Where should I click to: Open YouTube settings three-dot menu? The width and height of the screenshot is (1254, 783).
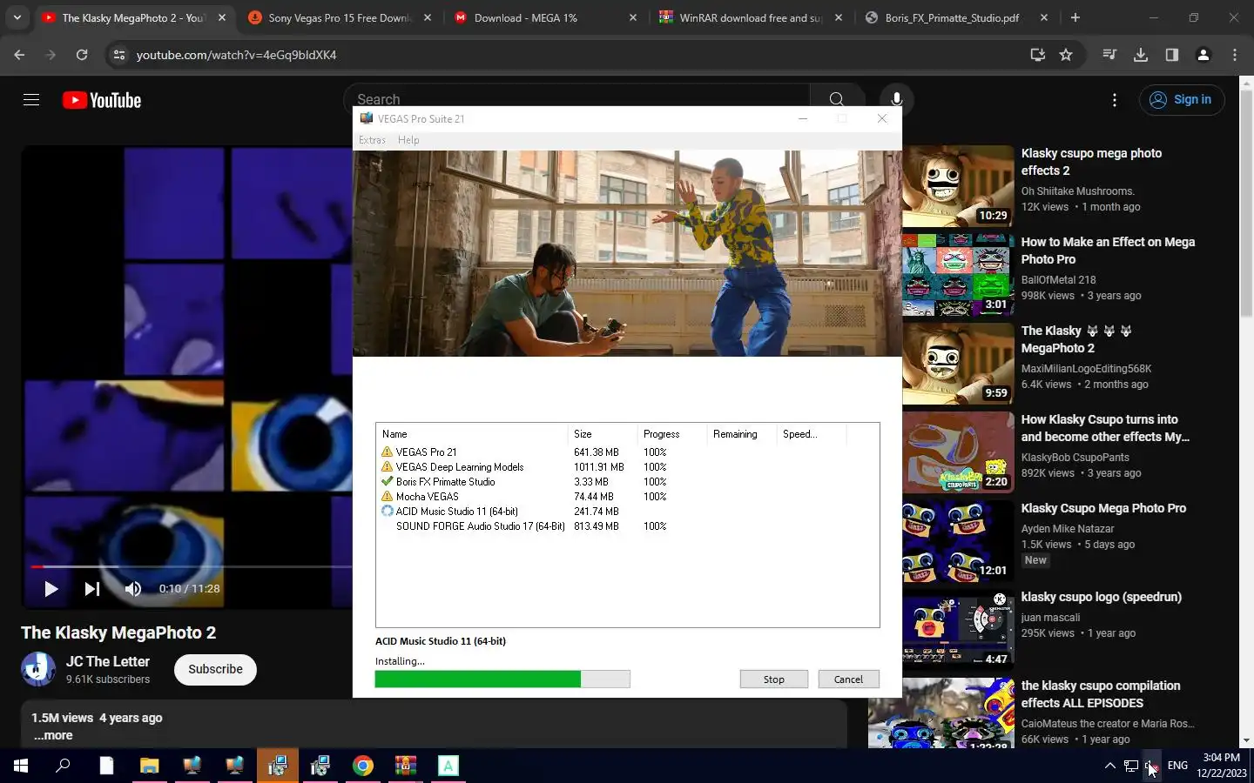point(1115,100)
